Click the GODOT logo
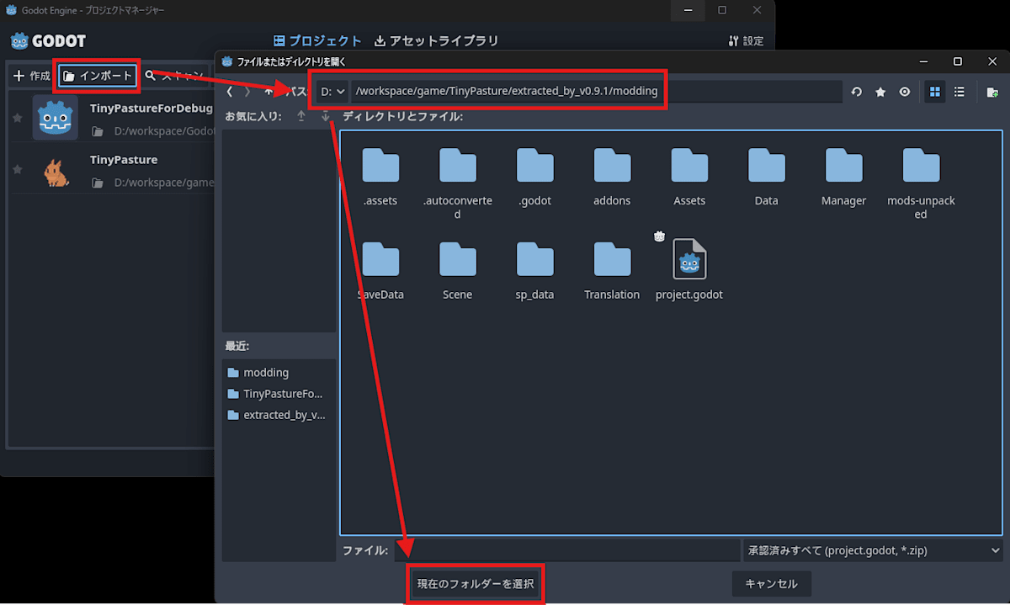 [x=48, y=40]
